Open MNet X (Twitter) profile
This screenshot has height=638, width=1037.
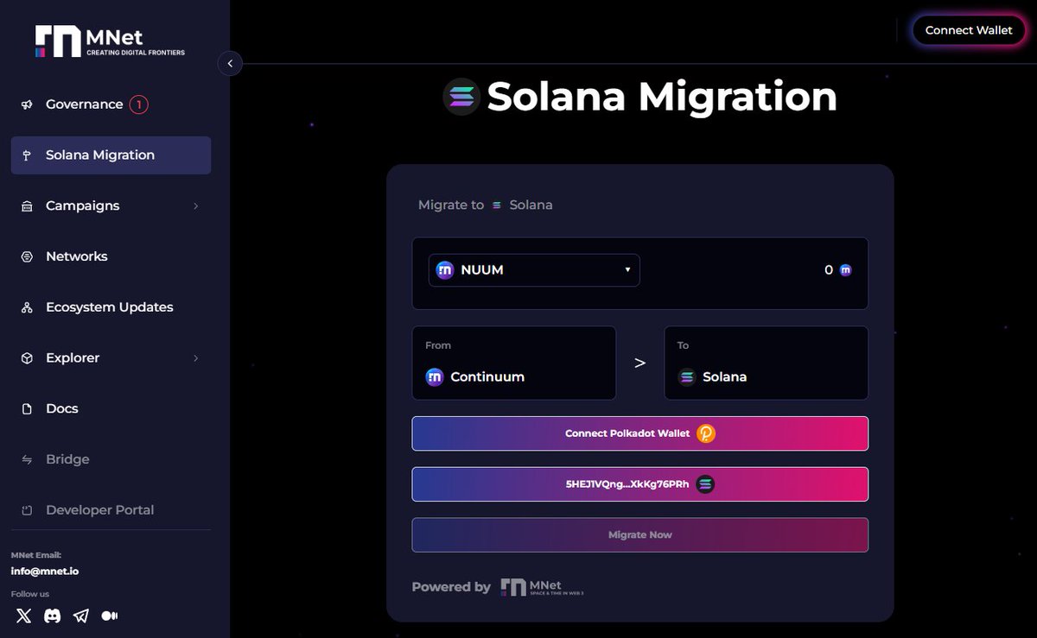point(23,616)
